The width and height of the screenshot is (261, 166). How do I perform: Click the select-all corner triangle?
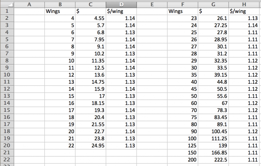(x=7, y=5)
